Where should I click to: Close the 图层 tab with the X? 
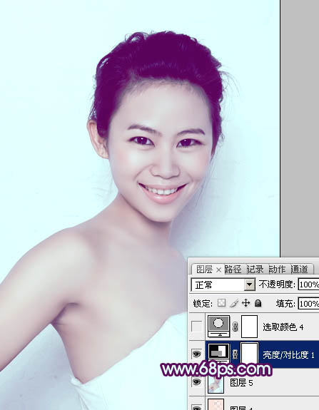coord(219,270)
